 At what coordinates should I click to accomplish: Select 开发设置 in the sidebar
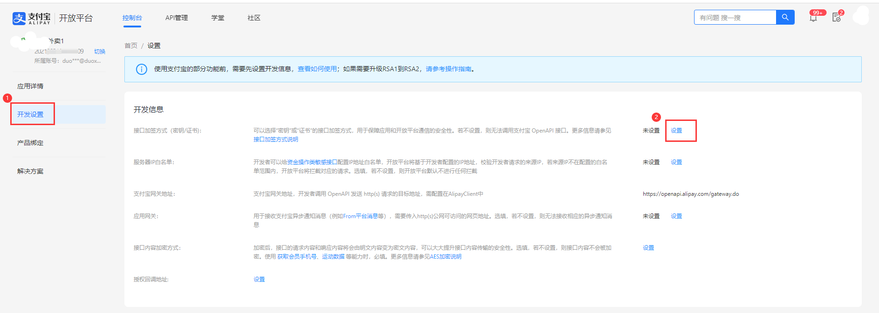30,114
